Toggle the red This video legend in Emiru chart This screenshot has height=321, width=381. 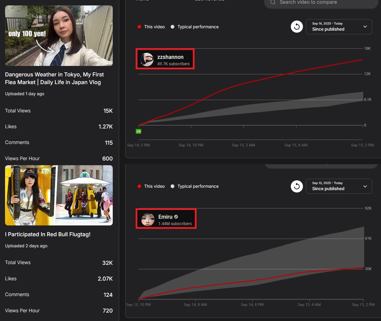pos(151,186)
